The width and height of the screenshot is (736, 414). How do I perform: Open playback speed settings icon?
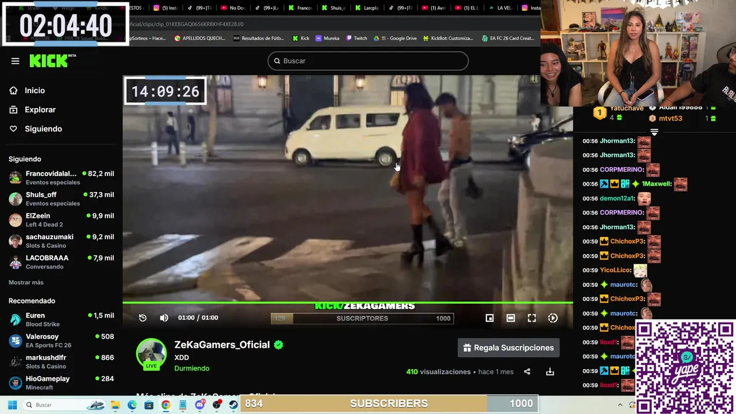(553, 318)
